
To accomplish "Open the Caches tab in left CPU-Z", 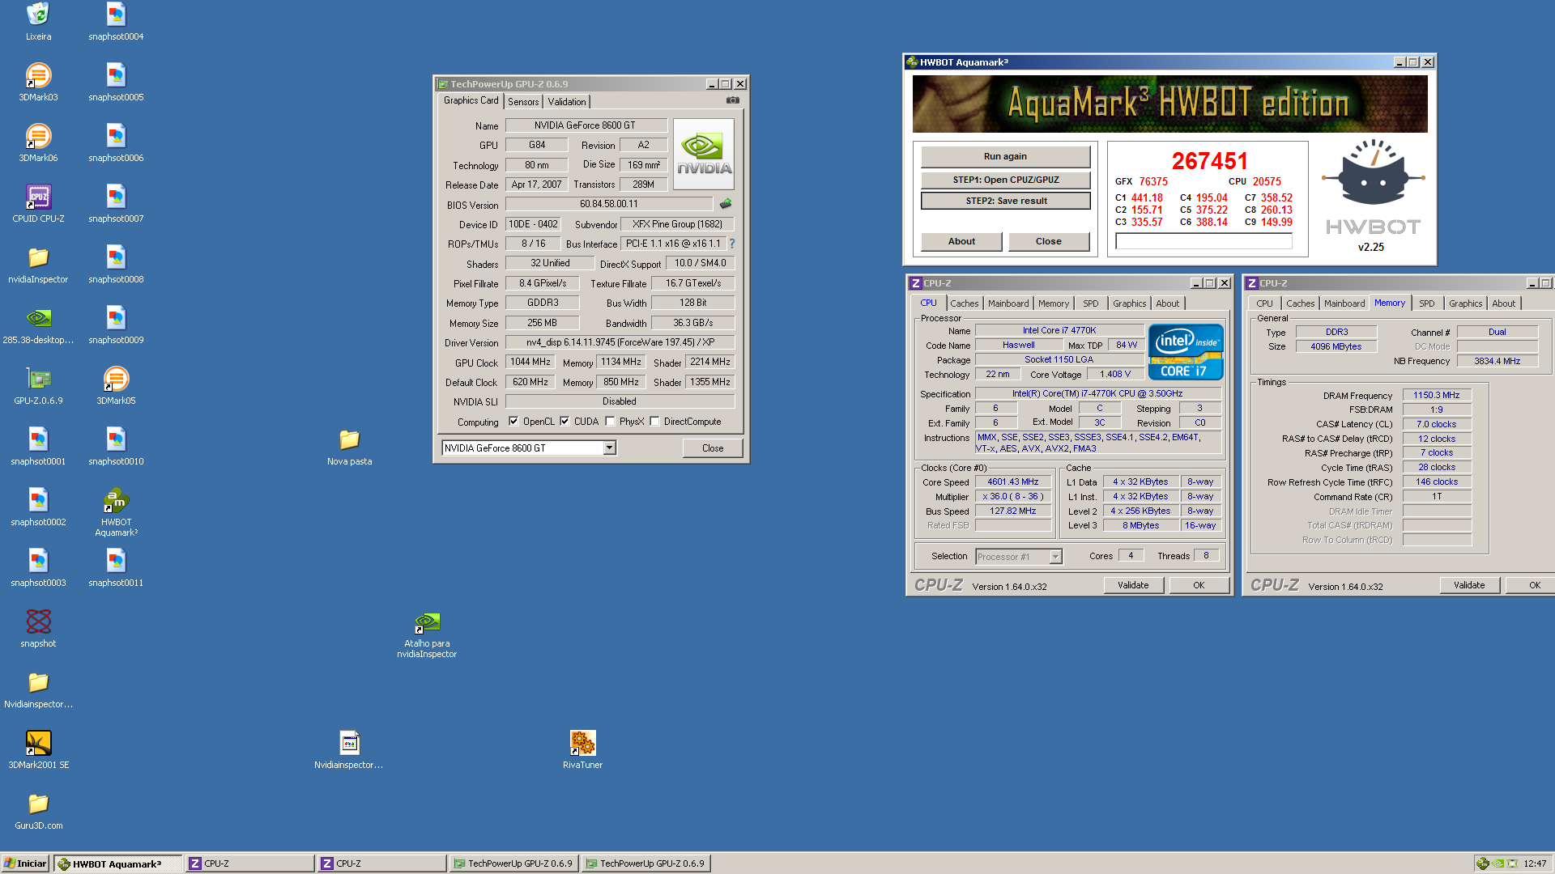I will click(x=964, y=303).
